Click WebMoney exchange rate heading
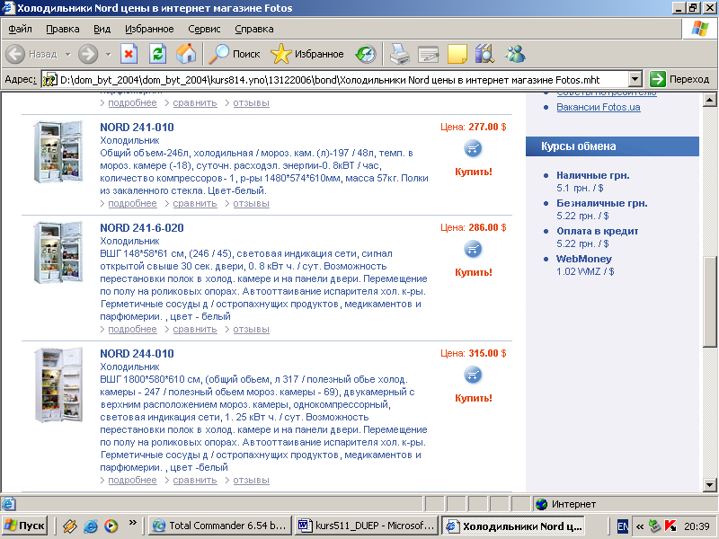Image resolution: width=719 pixels, height=539 pixels. 584,259
